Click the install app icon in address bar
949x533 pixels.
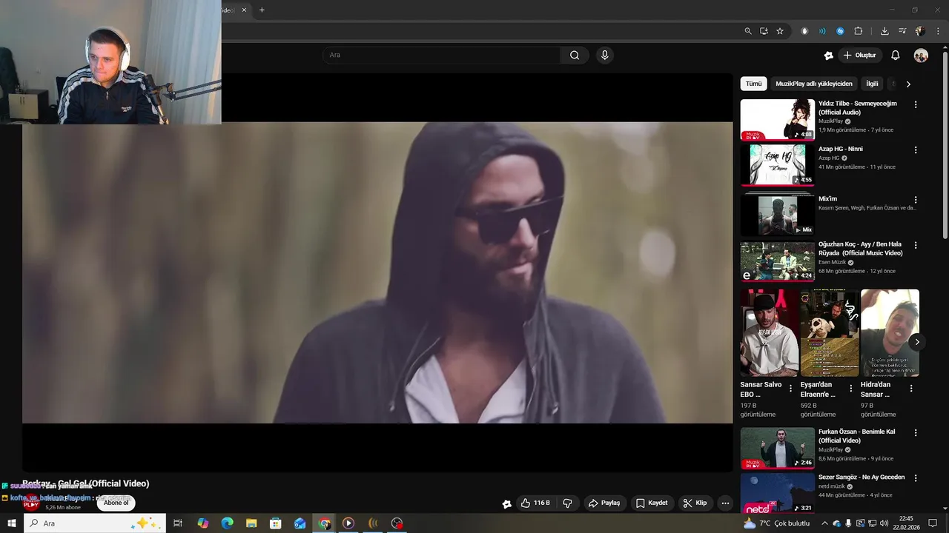[x=764, y=31]
